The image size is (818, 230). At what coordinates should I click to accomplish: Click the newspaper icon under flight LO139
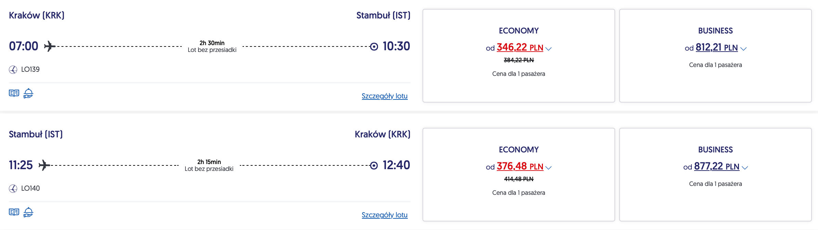[14, 93]
